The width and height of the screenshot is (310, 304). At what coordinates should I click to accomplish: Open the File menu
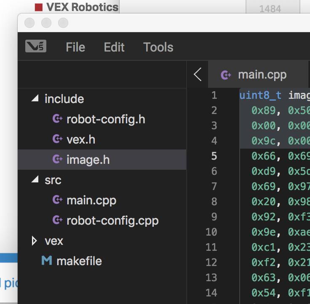[x=75, y=47]
